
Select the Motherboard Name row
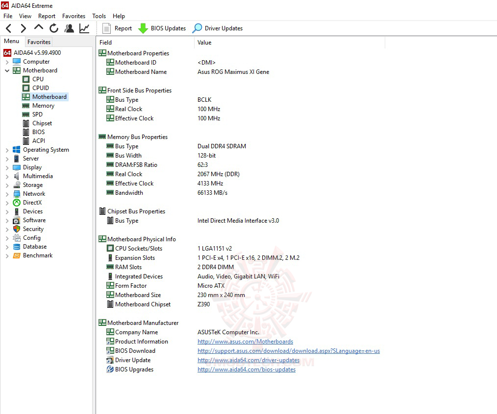click(242, 72)
